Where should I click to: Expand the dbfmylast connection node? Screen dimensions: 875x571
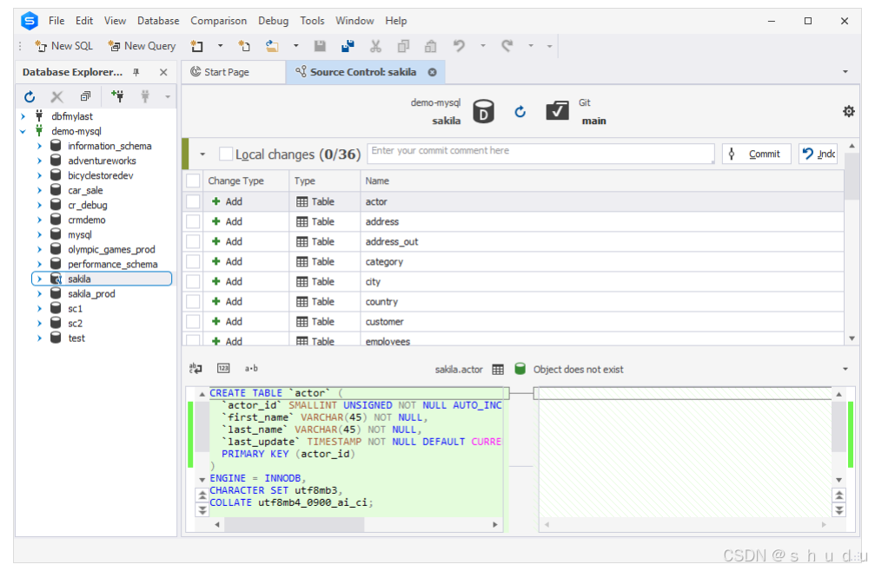tap(23, 116)
